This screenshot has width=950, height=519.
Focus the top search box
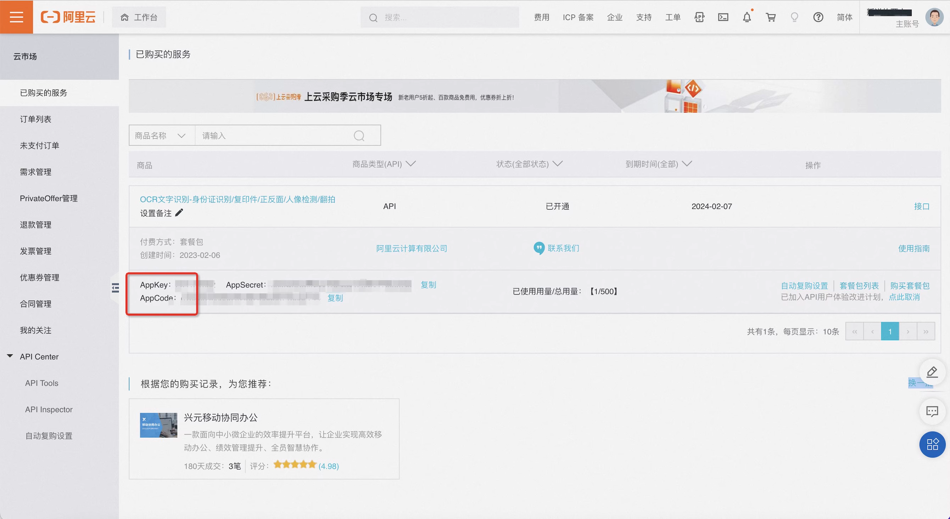point(440,17)
